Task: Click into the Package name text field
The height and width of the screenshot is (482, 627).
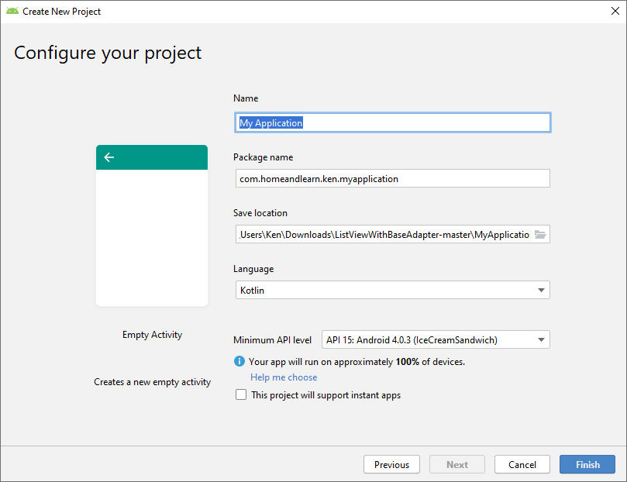Action: coord(391,178)
